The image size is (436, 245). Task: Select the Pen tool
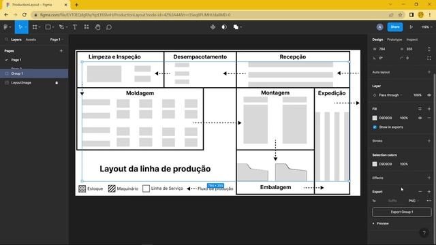point(61,27)
